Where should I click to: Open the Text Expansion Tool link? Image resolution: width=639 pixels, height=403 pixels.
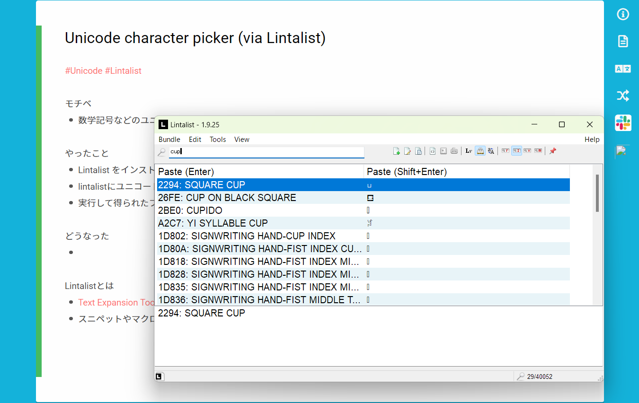click(x=116, y=302)
